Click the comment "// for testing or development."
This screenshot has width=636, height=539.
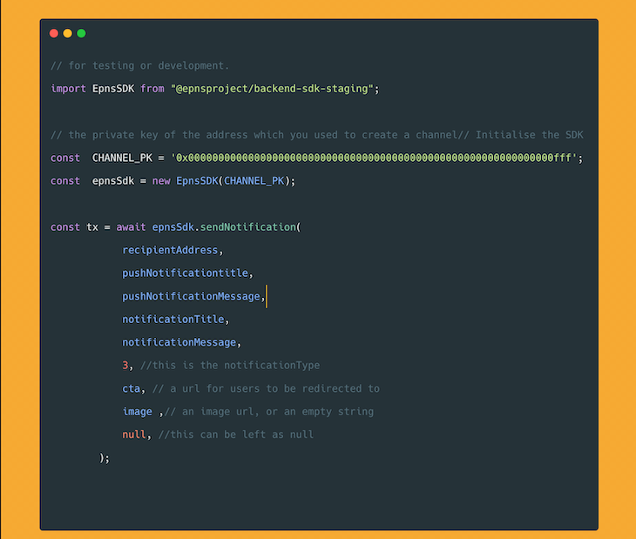140,65
